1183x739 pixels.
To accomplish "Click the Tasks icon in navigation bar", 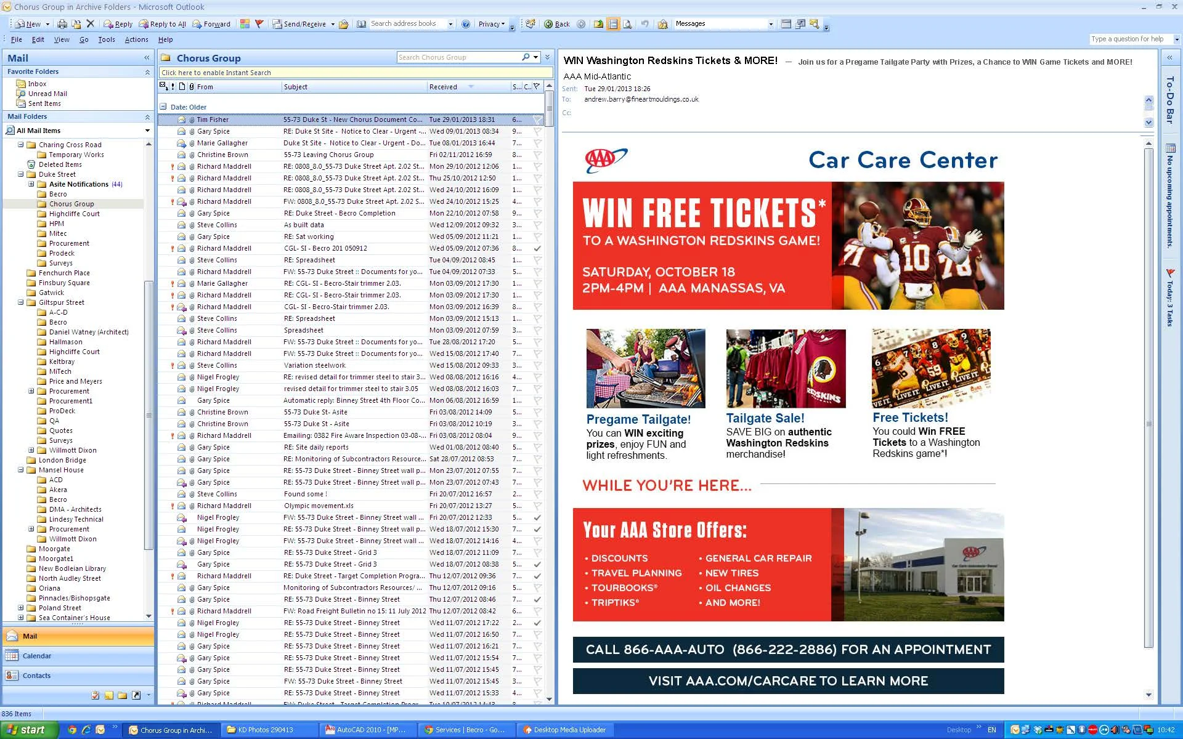I will (x=96, y=695).
